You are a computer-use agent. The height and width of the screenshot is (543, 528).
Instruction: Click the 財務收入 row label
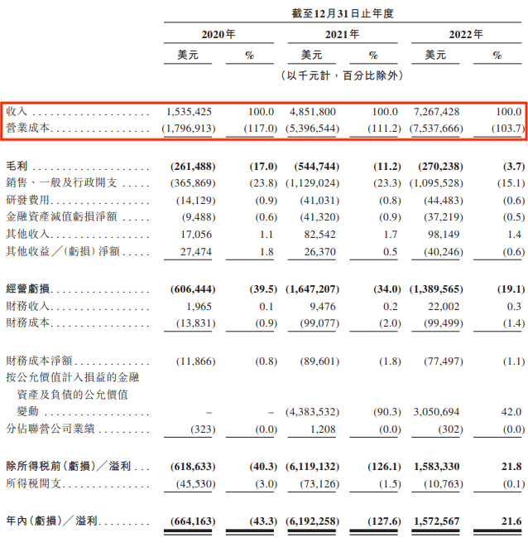point(28,306)
